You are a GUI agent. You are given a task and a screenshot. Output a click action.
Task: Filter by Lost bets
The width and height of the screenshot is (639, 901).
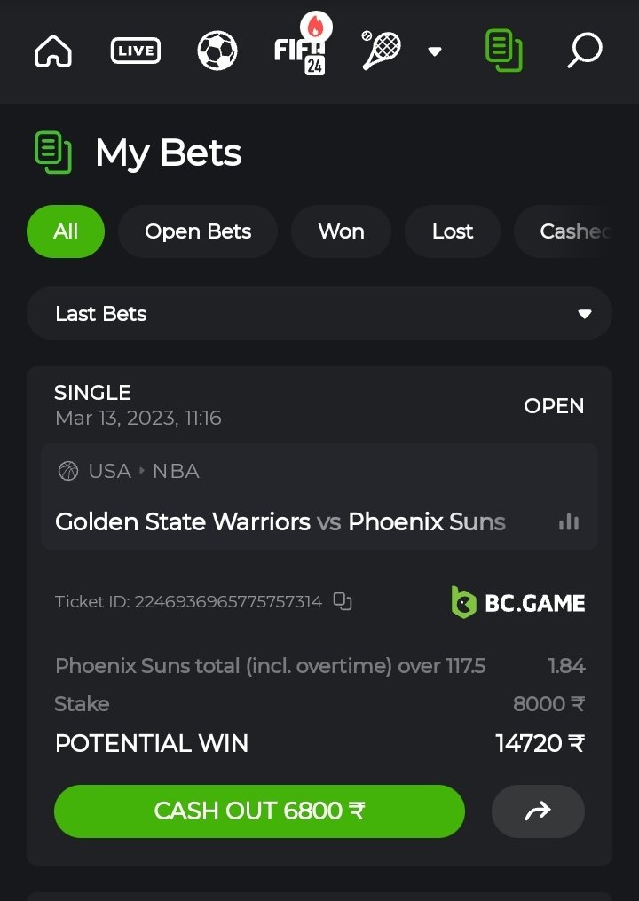point(453,231)
